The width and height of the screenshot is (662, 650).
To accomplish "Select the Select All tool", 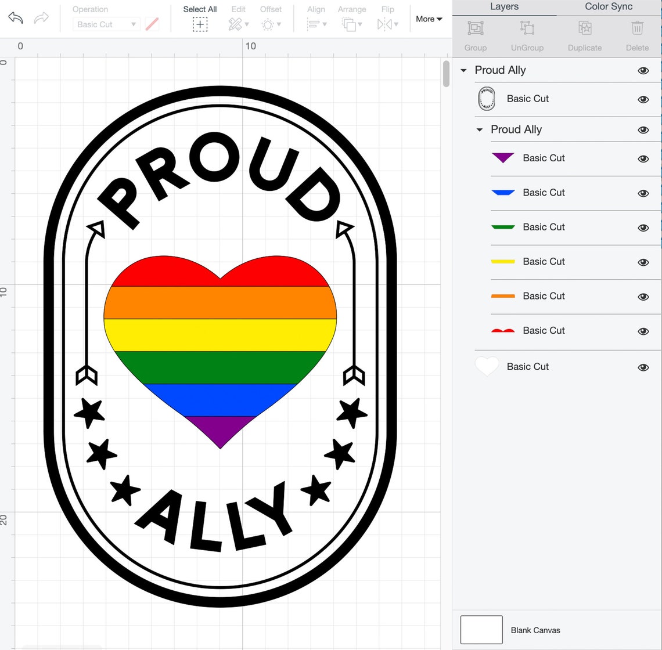I will point(200,24).
